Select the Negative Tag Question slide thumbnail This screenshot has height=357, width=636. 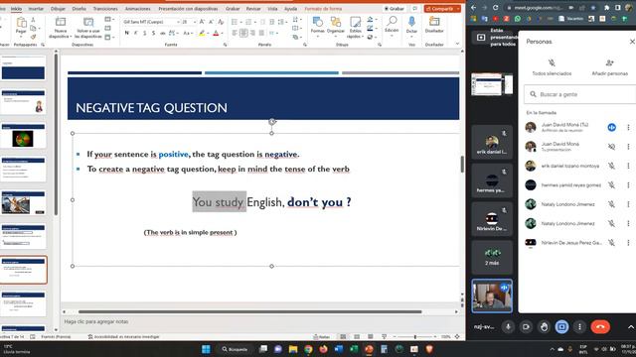(x=23, y=270)
